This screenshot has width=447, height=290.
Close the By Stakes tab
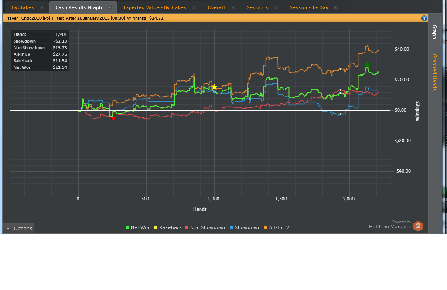[x=42, y=7]
